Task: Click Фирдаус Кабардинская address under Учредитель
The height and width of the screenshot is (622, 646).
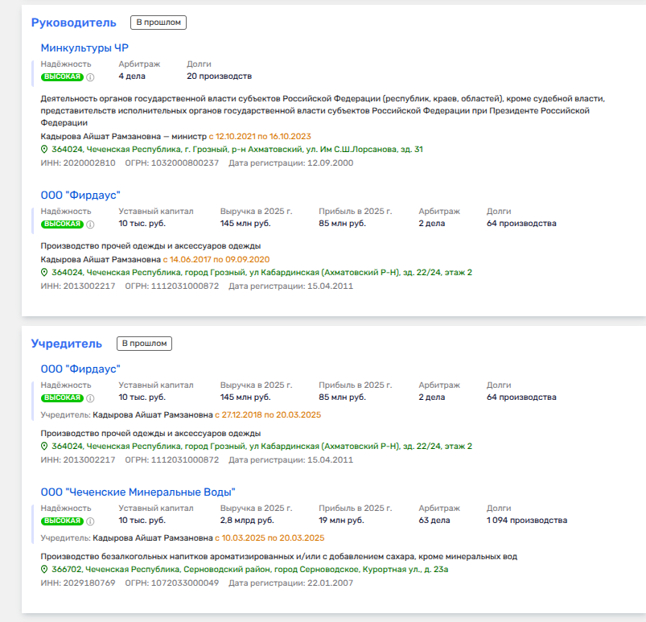Action: 262,447
